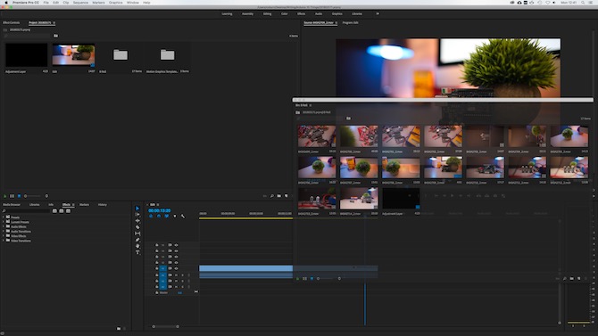Open Timeline Display Settings wrench
Screen dimensions: 598x336
(183, 216)
